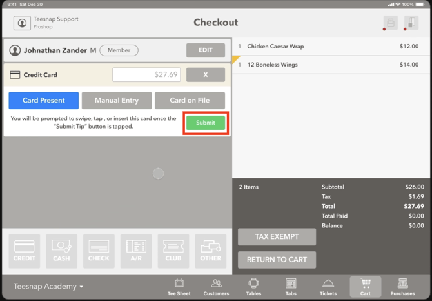432x301 pixels.
Task: Click the Tax $1.69 value
Action: click(x=416, y=197)
